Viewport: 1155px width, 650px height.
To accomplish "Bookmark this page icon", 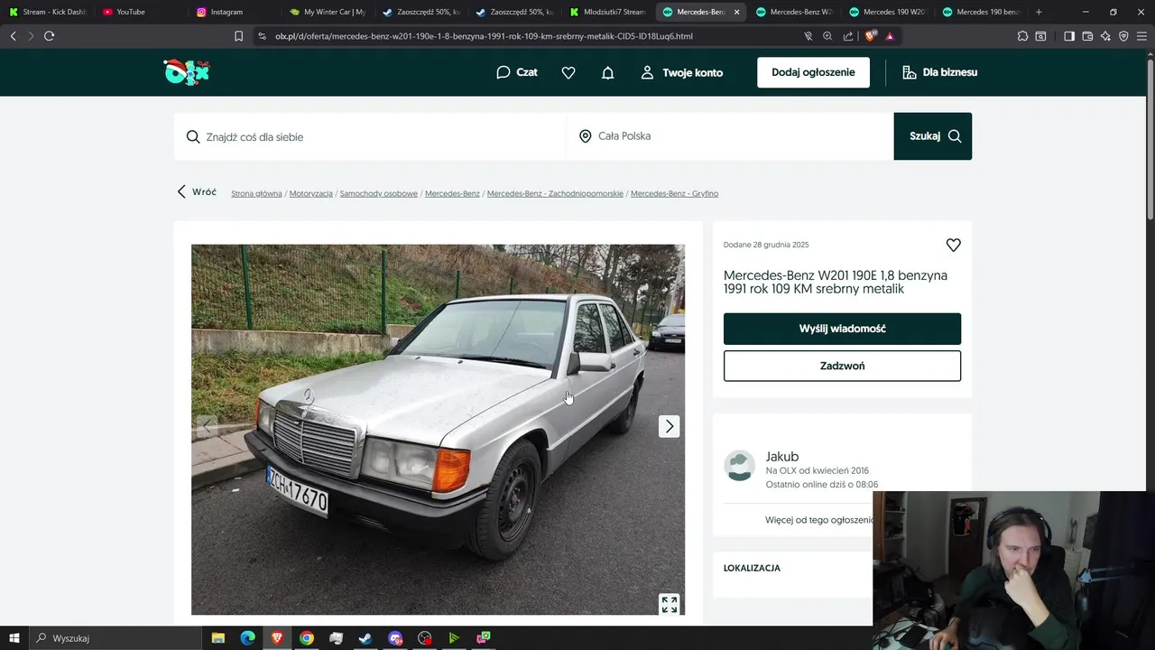I will tap(238, 36).
